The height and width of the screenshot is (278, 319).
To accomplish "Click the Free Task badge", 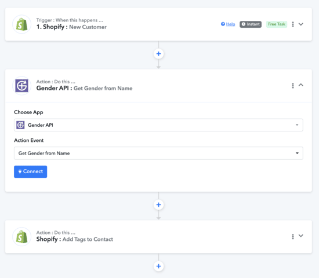I will [277, 24].
